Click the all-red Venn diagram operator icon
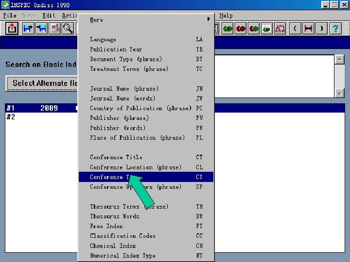 (x=241, y=28)
